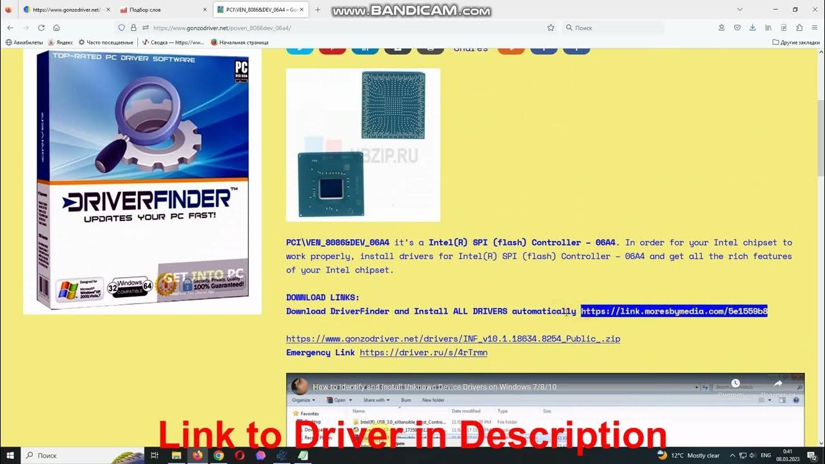Screen dimensions: 825x464
Task: Focus the Поиск search box in toolbar
Action: click(612, 28)
